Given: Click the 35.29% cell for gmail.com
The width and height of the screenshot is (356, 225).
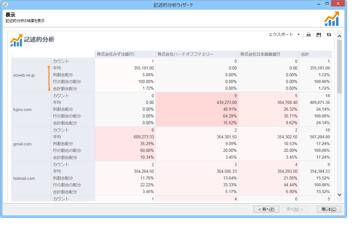Looking at the screenshot, I should point(147,144).
